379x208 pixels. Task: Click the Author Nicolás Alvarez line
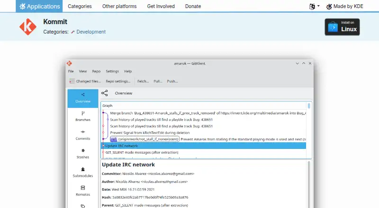(x=145, y=182)
